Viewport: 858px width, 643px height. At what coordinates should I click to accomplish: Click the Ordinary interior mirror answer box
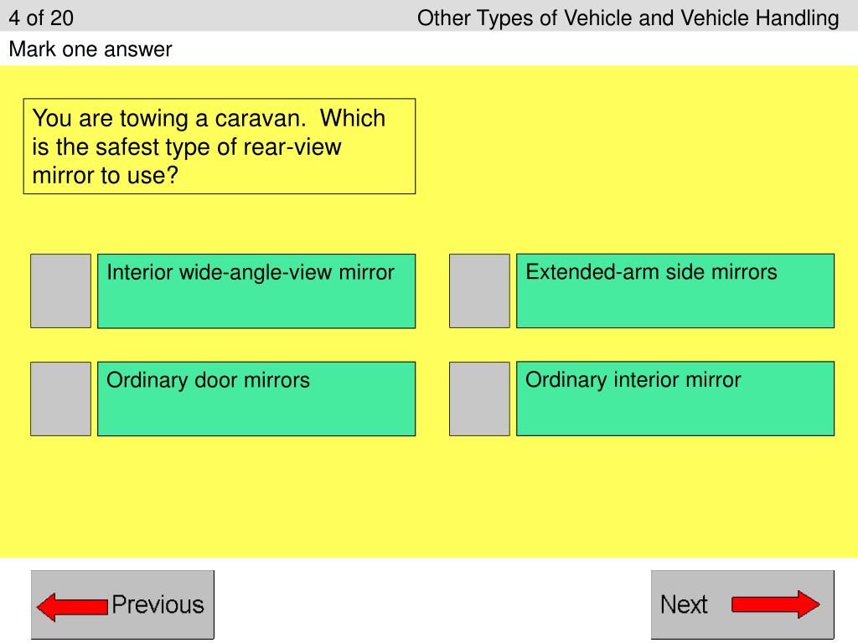coord(675,399)
